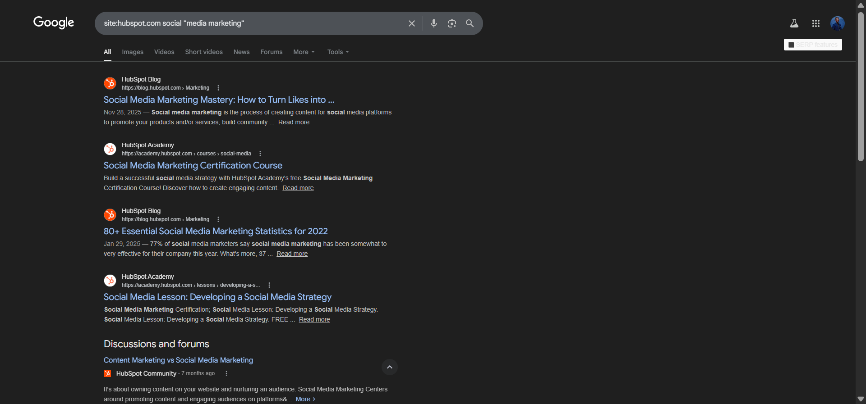This screenshot has width=866, height=404.
Task: Click the Google logo
Action: pyautogui.click(x=54, y=23)
